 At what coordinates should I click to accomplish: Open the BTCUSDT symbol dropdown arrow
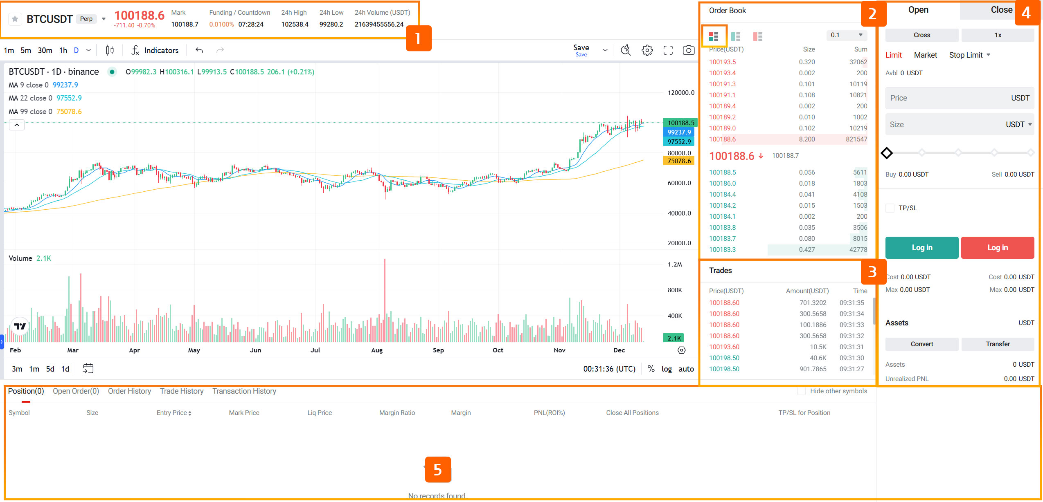[x=104, y=19]
